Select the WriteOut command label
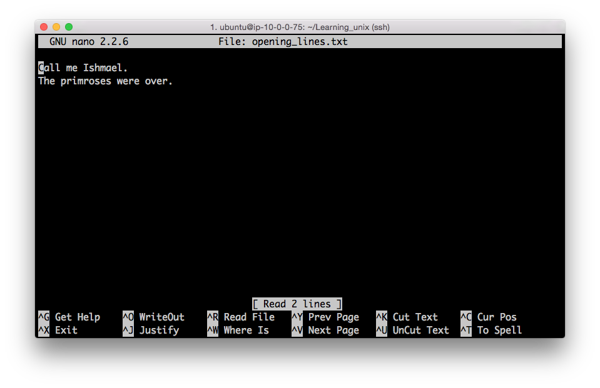The width and height of the screenshot is (600, 388). [x=161, y=317]
